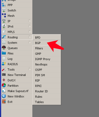Viewport: 99px width, 117px height.
Task: Launch New Terminal label
Action: tap(17, 75)
